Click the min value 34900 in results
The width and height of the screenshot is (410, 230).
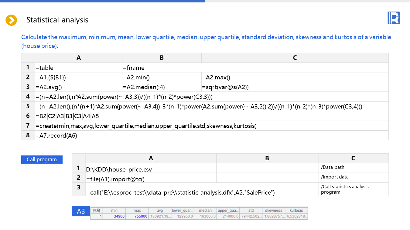pos(114,216)
